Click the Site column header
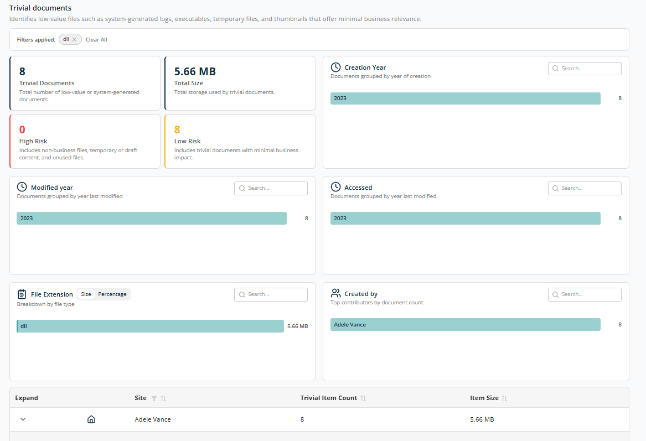The height and width of the screenshot is (441, 646). tap(141, 398)
